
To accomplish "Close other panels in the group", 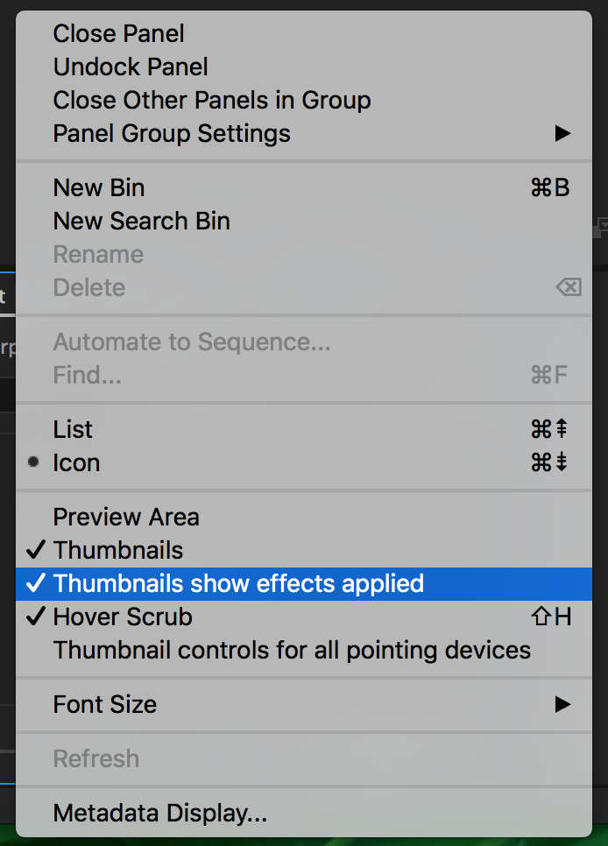I will click(x=212, y=100).
